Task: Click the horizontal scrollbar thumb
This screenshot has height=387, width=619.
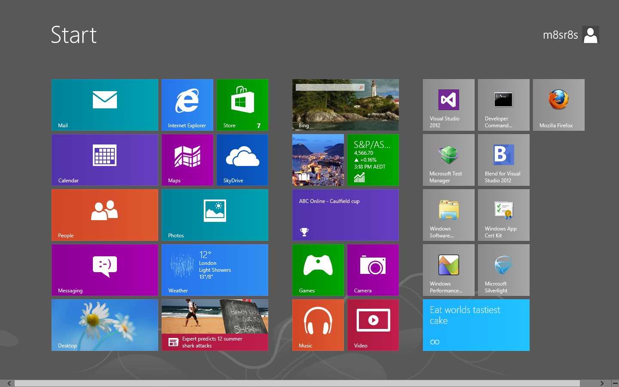Action: point(297,383)
